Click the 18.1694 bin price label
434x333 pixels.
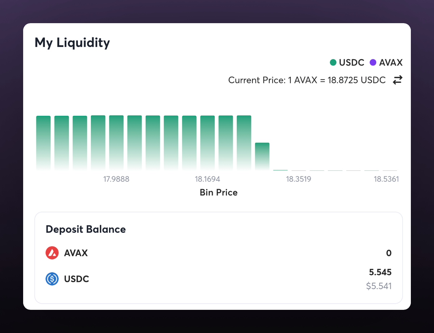coord(207,179)
